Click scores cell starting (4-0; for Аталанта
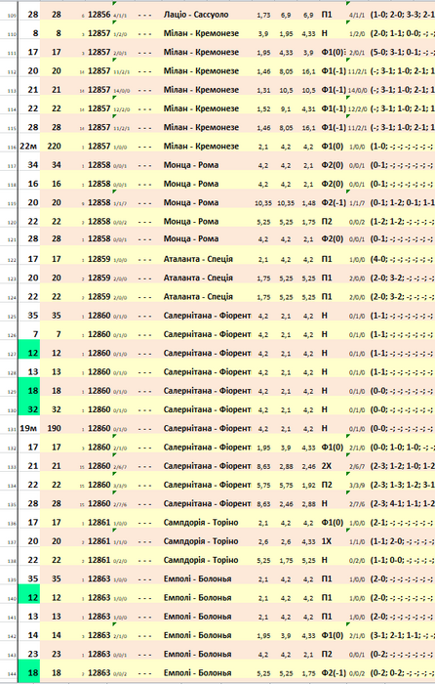Viewport: 435px width, 684px height. pyautogui.click(x=402, y=259)
